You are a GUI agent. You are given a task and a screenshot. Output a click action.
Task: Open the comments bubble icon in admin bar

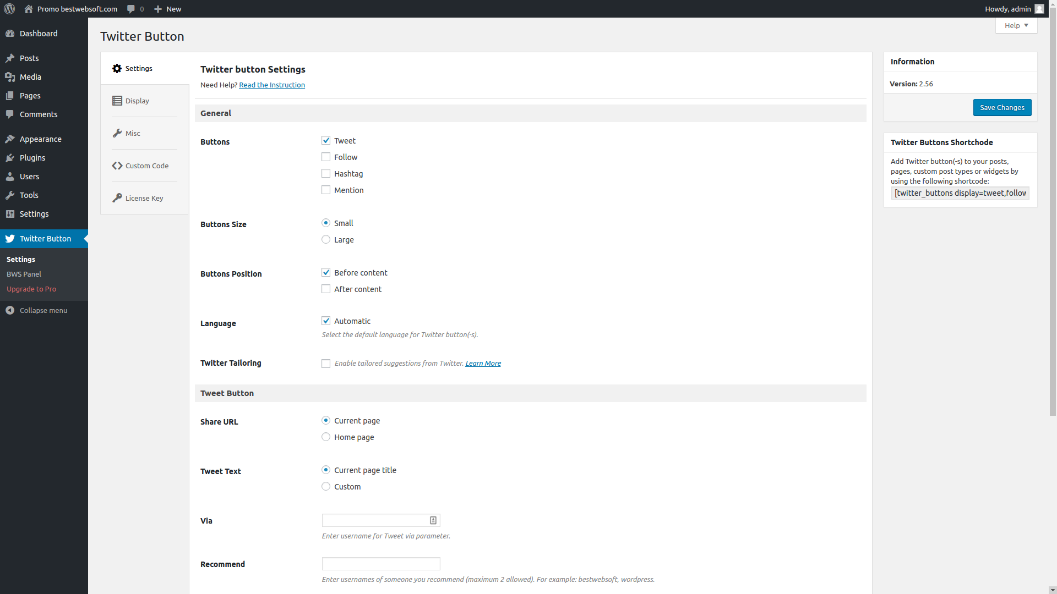coord(131,9)
